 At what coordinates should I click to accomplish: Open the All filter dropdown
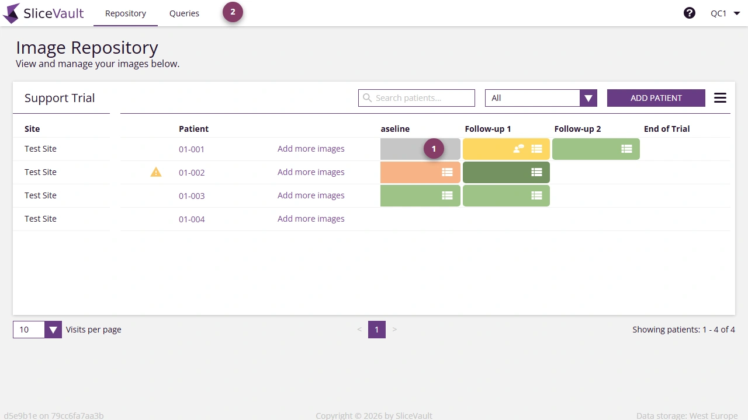point(588,97)
